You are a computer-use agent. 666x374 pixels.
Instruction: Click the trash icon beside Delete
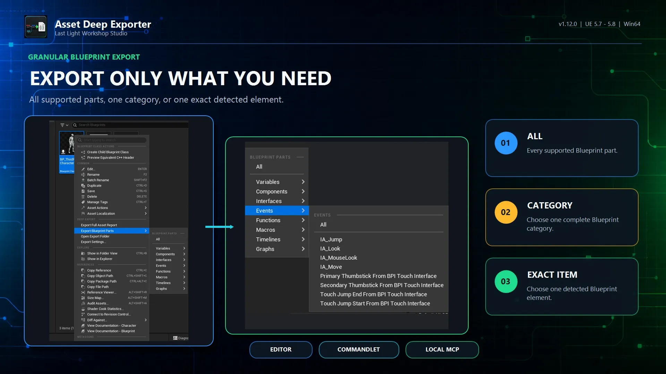(x=83, y=197)
